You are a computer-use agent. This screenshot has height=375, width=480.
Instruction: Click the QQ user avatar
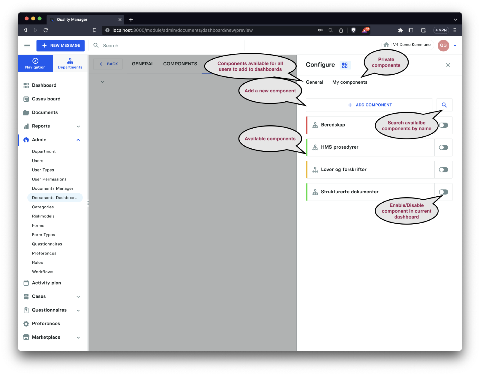(443, 46)
